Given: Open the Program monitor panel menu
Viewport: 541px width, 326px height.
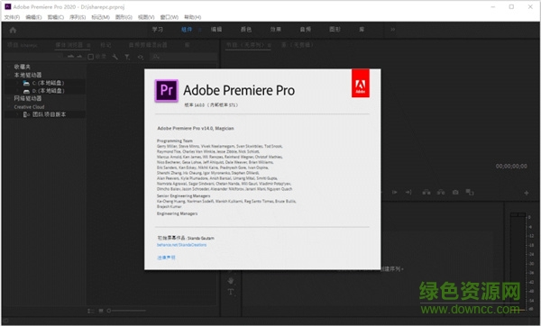Looking at the screenshot, I should (269, 45).
